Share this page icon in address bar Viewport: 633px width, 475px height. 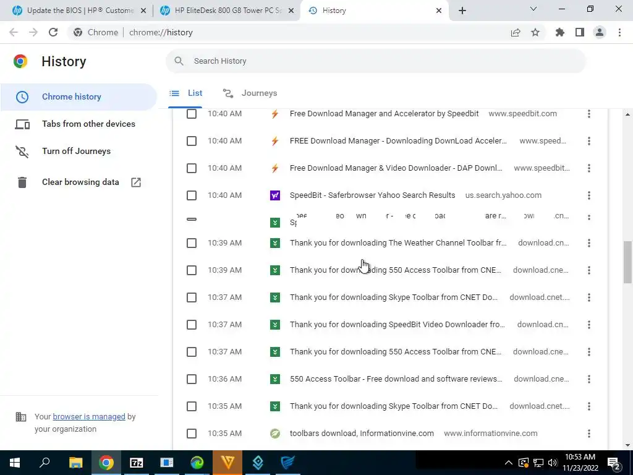tap(516, 32)
